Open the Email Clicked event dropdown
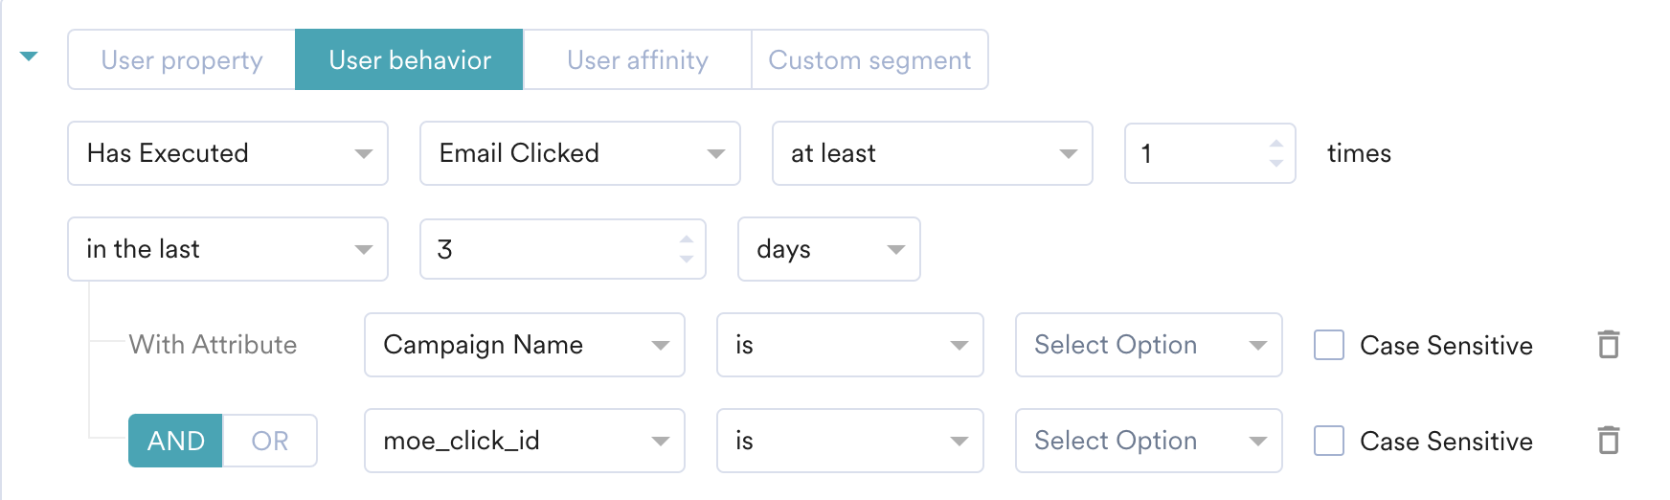This screenshot has height=500, width=1670. tap(580, 153)
